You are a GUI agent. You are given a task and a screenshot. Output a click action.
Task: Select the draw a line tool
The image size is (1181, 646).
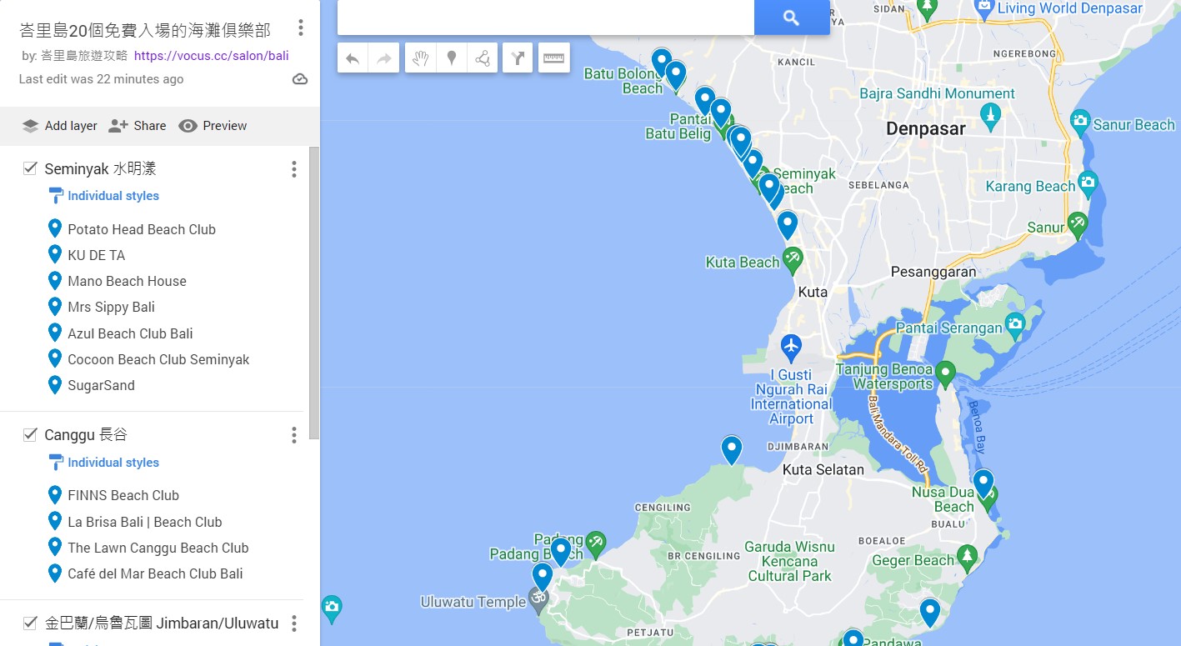[x=483, y=58]
